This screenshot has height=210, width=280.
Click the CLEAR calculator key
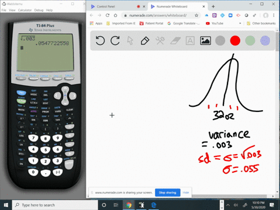pos(69,110)
